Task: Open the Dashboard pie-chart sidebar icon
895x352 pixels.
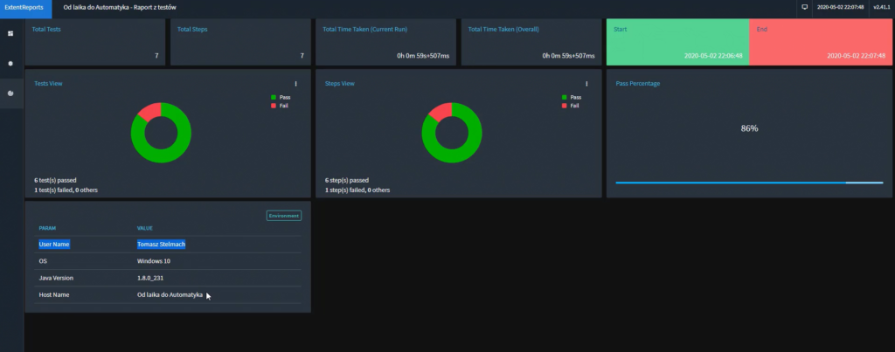Action: [10, 93]
